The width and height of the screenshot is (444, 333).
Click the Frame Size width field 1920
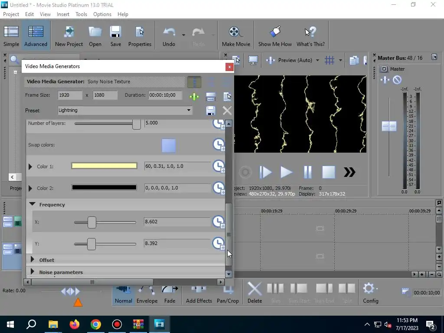(70, 95)
